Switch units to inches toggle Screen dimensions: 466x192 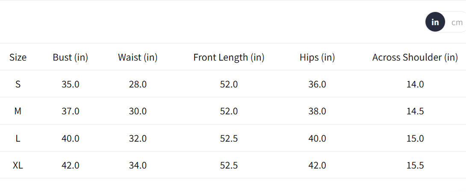pos(435,22)
